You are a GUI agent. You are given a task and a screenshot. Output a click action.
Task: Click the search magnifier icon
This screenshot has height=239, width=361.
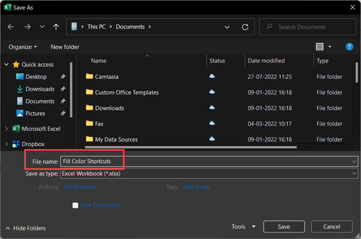pyautogui.click(x=269, y=27)
